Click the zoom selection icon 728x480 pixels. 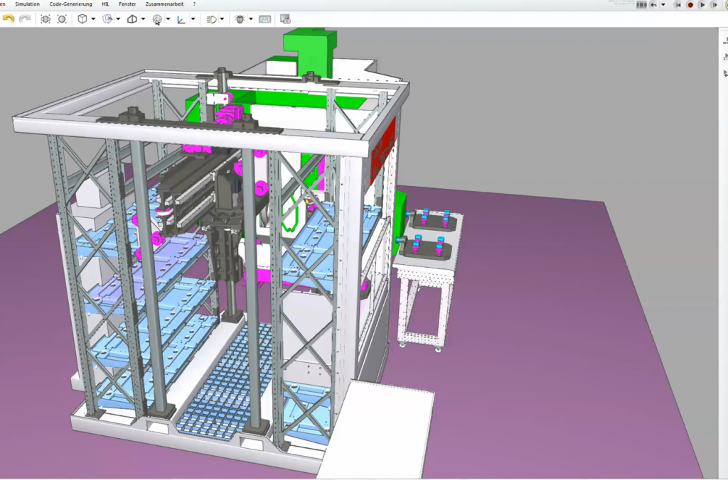62,19
